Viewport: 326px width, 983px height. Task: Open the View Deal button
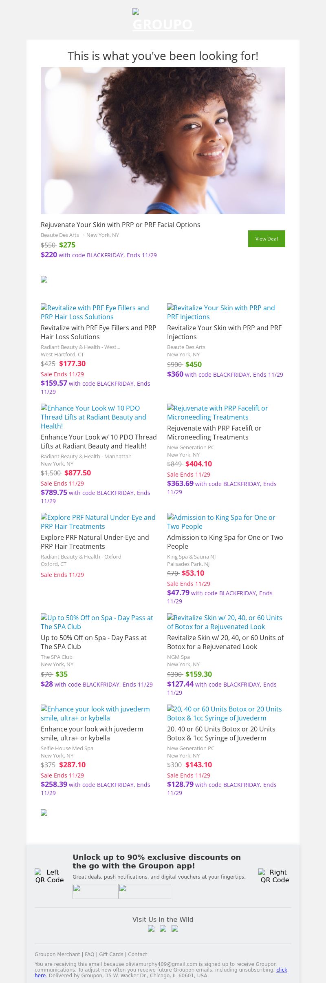click(x=267, y=239)
